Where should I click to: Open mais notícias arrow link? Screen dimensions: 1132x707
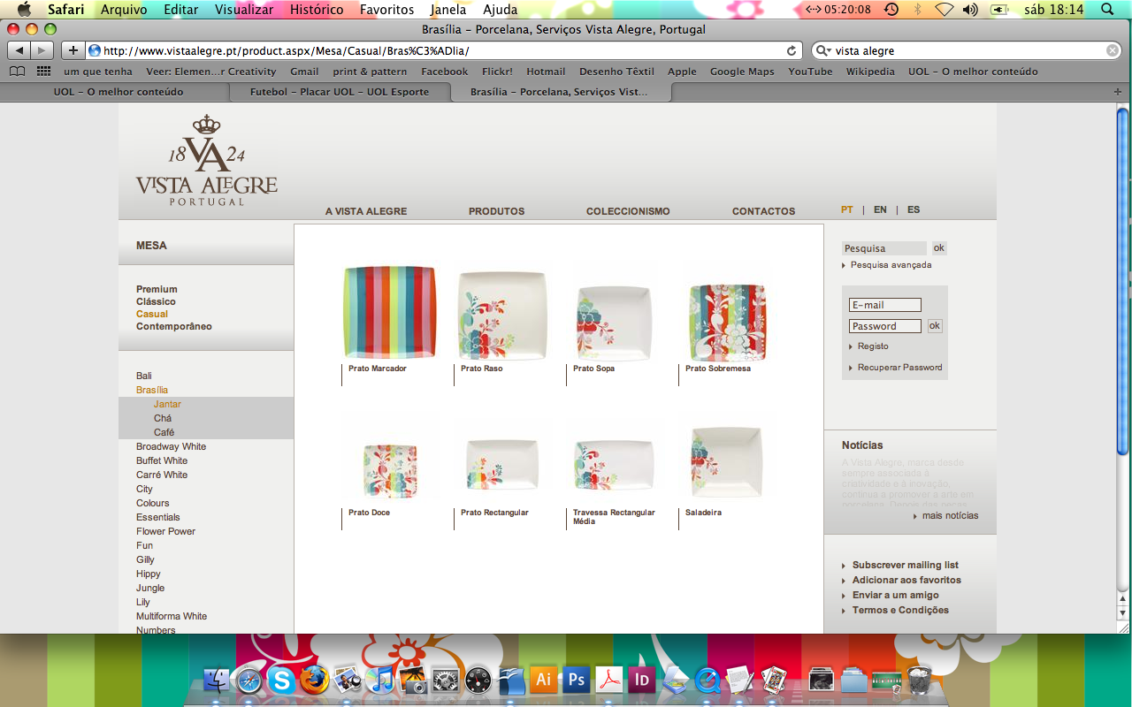click(x=945, y=516)
